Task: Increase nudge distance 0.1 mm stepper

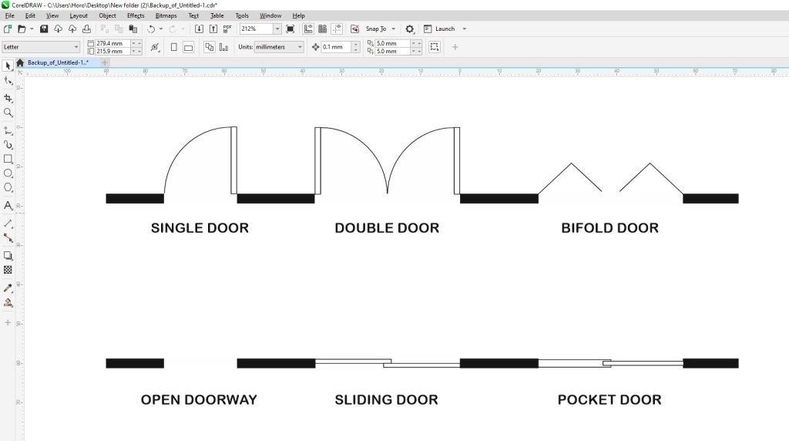Action: point(356,44)
